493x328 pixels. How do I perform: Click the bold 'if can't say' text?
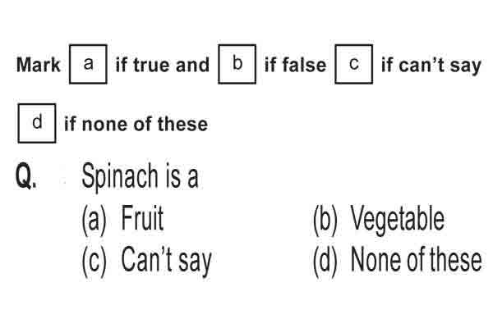point(431,66)
